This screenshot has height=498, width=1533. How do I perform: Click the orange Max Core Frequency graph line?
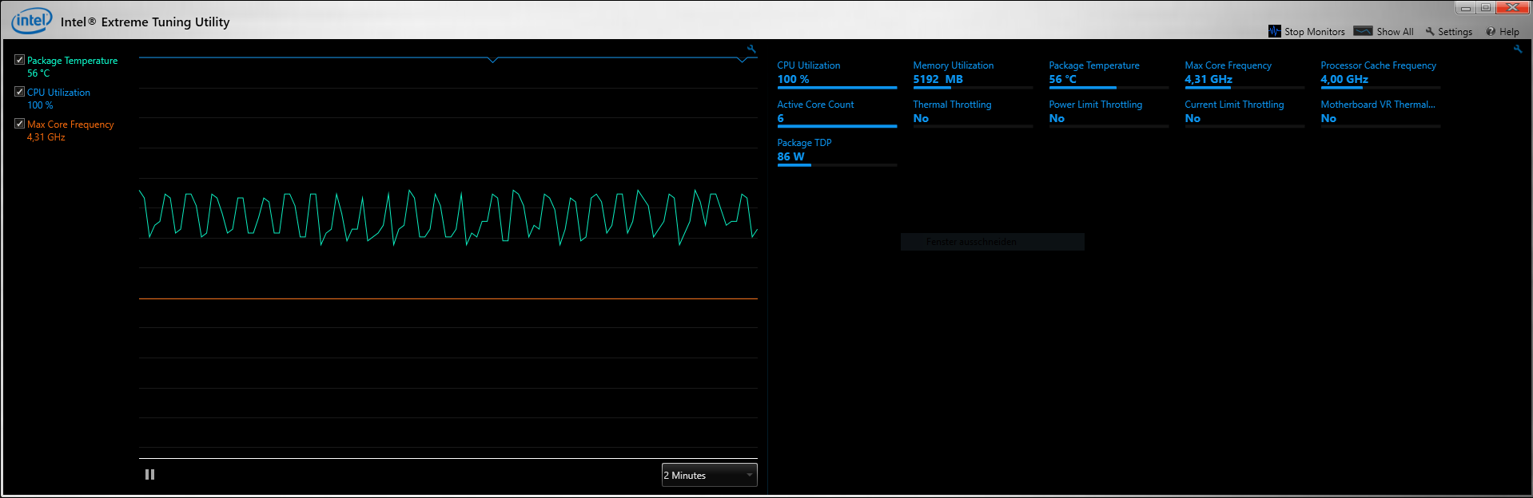(x=448, y=298)
